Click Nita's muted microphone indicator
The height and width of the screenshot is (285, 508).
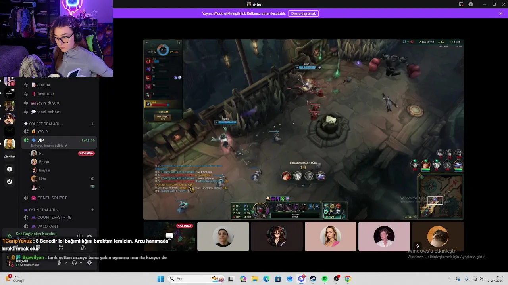pyautogui.click(x=92, y=179)
